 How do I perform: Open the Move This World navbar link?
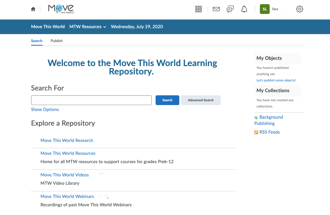coord(48,27)
